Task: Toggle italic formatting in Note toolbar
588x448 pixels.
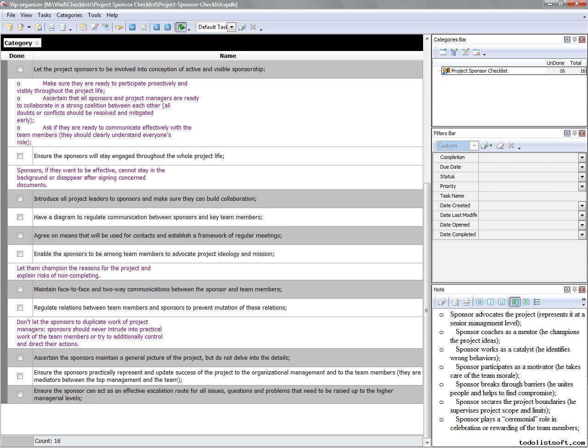Action: click(x=491, y=302)
